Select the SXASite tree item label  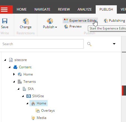tap(38, 96)
